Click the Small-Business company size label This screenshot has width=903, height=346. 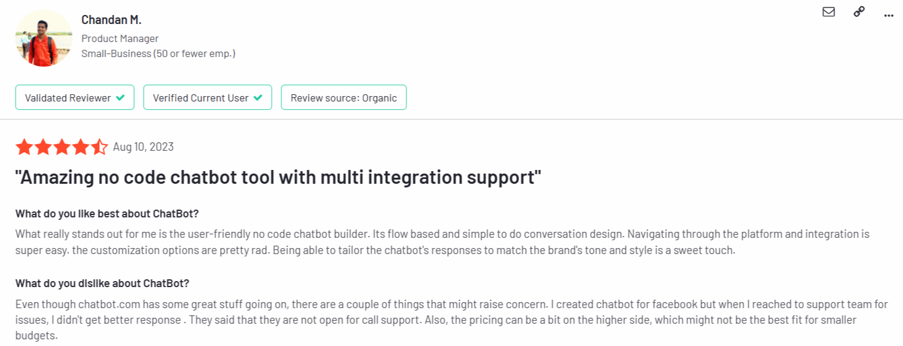click(158, 53)
